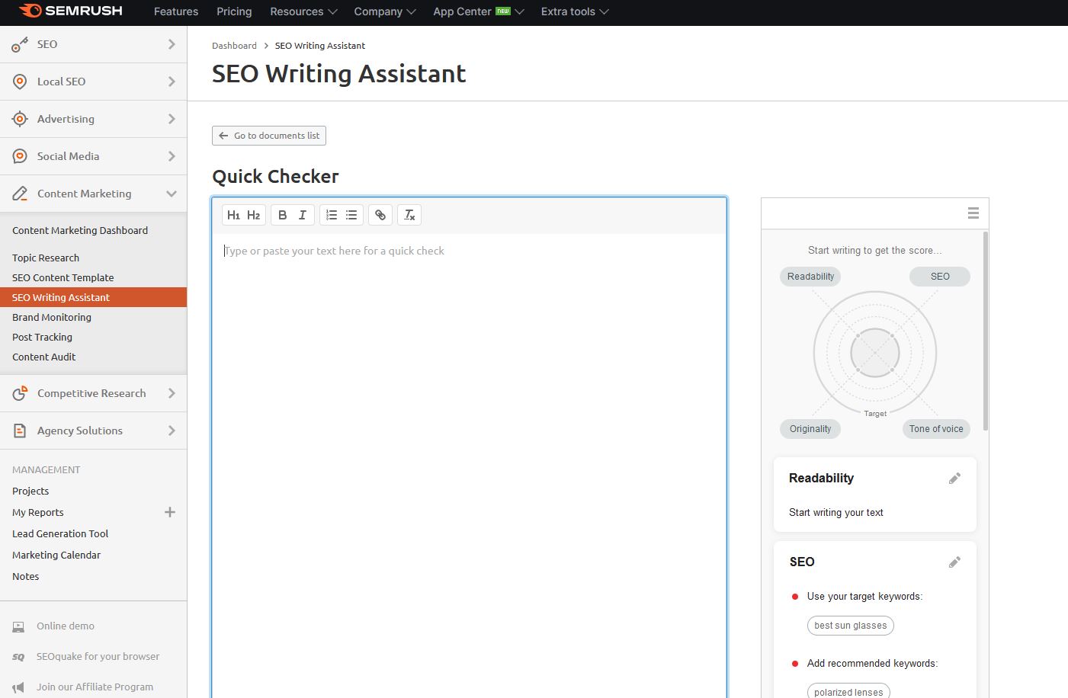Click the Tone of voice pill
This screenshot has width=1068, height=698.
tap(936, 429)
